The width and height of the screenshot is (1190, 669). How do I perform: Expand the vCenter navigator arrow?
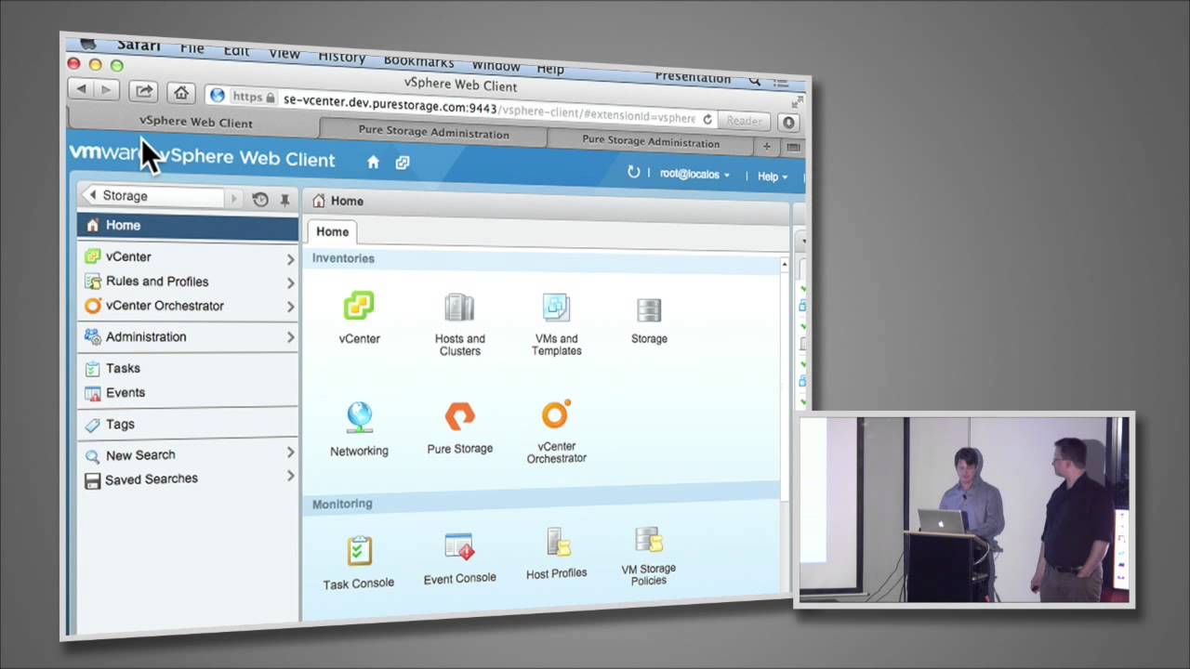pos(290,259)
